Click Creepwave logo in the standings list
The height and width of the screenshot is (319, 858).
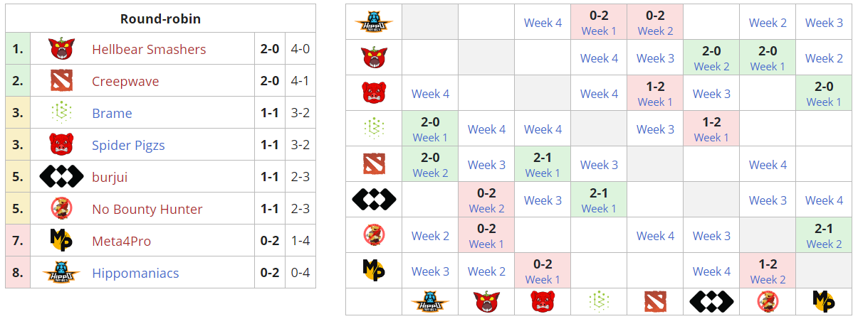pyautogui.click(x=61, y=81)
